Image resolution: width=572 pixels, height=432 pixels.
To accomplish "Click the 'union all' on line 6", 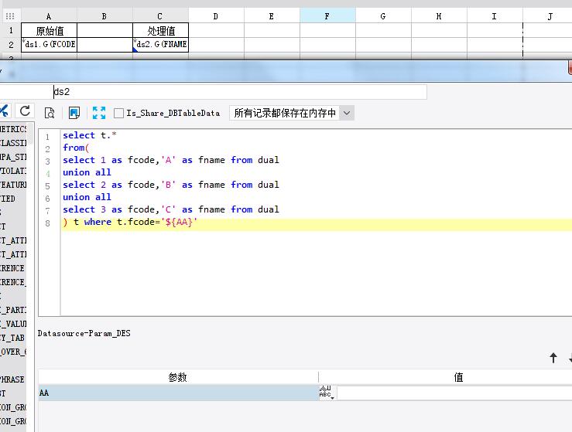I will [87, 197].
